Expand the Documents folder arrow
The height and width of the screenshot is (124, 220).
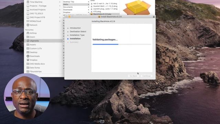coord(88,7)
